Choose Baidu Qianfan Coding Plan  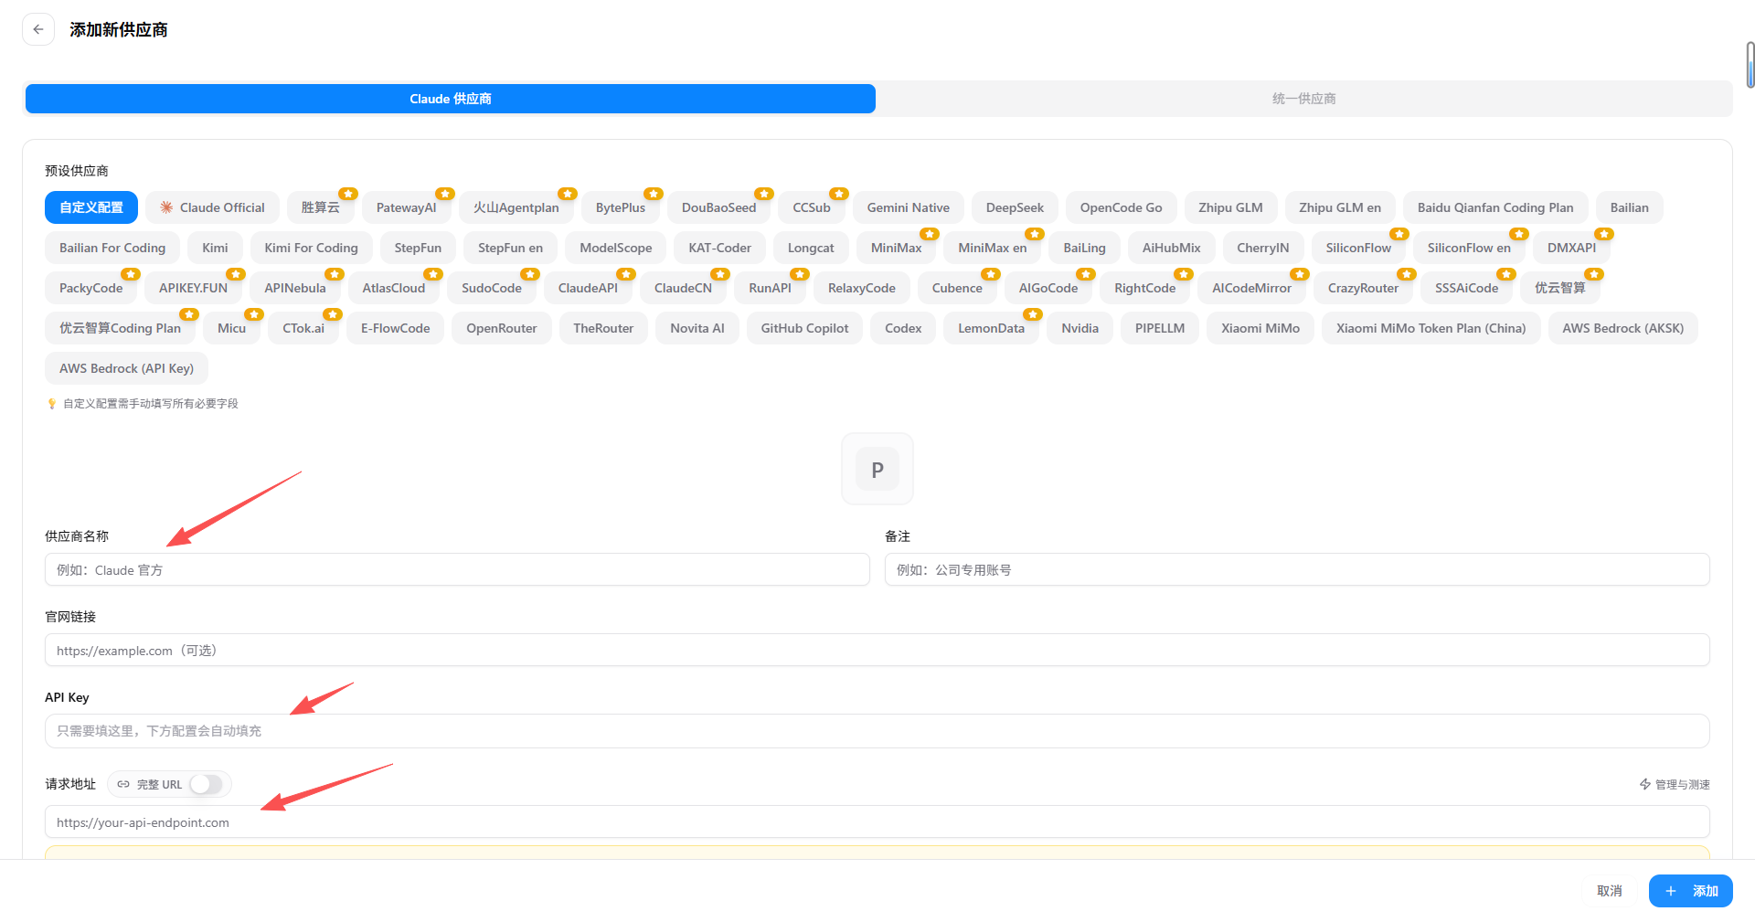click(x=1495, y=207)
